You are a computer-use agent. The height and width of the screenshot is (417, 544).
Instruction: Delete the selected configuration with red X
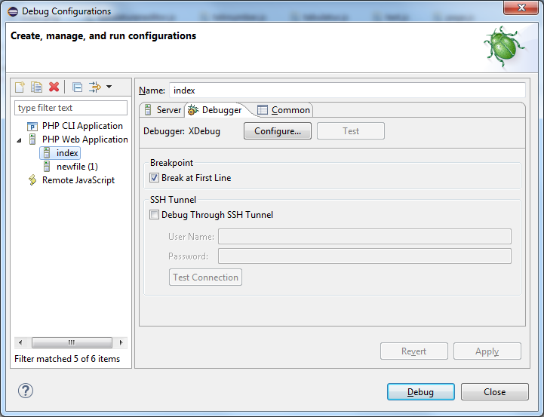point(54,87)
